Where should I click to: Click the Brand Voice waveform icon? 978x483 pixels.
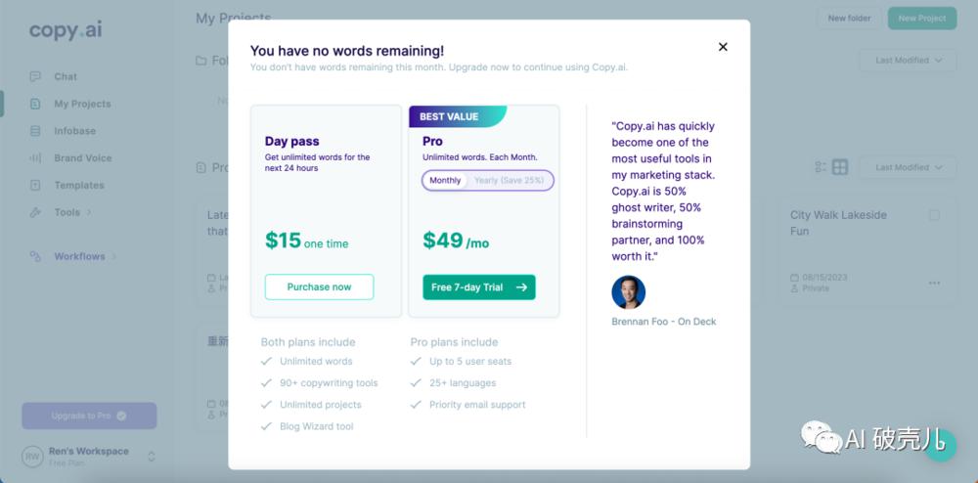pyautogui.click(x=35, y=158)
